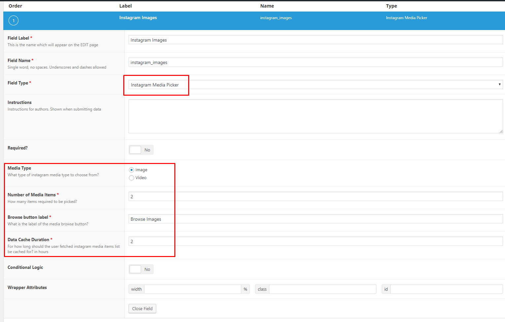Click the wrapper class attribute field
This screenshot has height=322, width=505.
click(x=321, y=289)
